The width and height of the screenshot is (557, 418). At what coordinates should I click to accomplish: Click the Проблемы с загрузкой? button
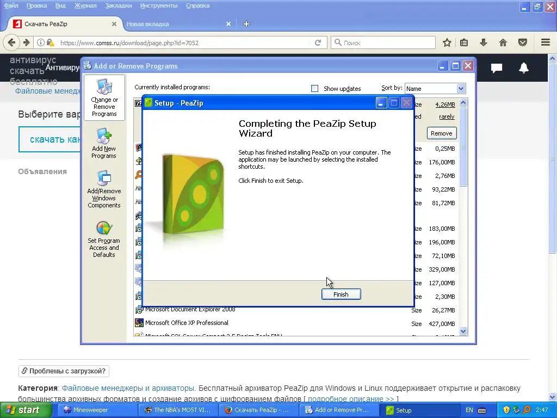(x=64, y=371)
